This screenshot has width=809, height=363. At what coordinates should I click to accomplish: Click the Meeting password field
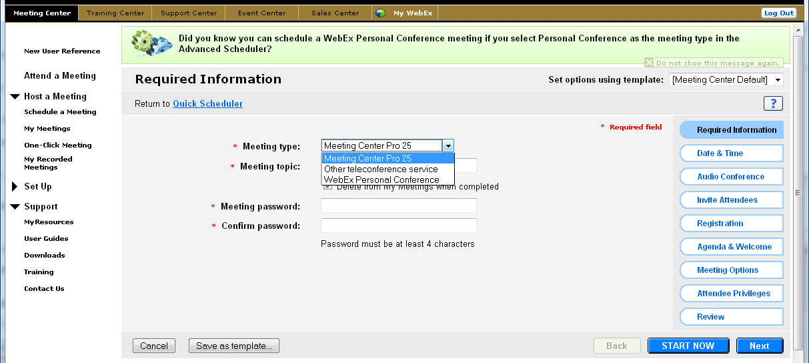pos(399,206)
